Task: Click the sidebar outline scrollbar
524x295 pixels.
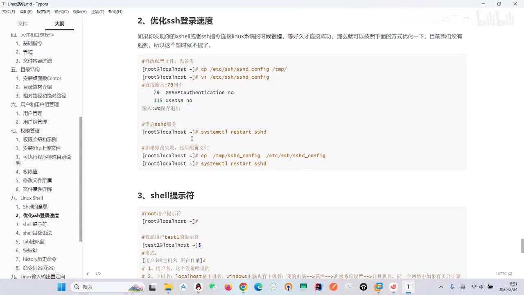Action: coord(81,179)
